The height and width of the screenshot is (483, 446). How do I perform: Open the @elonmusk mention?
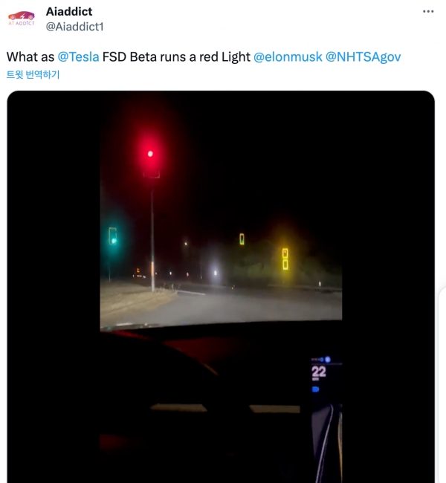tap(288, 57)
